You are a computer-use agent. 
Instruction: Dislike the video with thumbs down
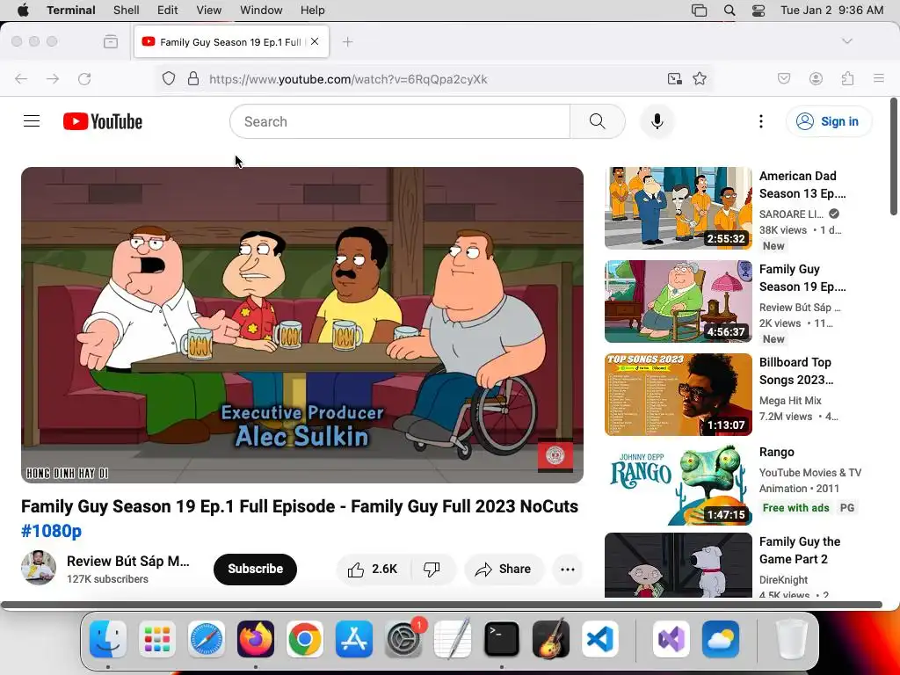(x=432, y=569)
